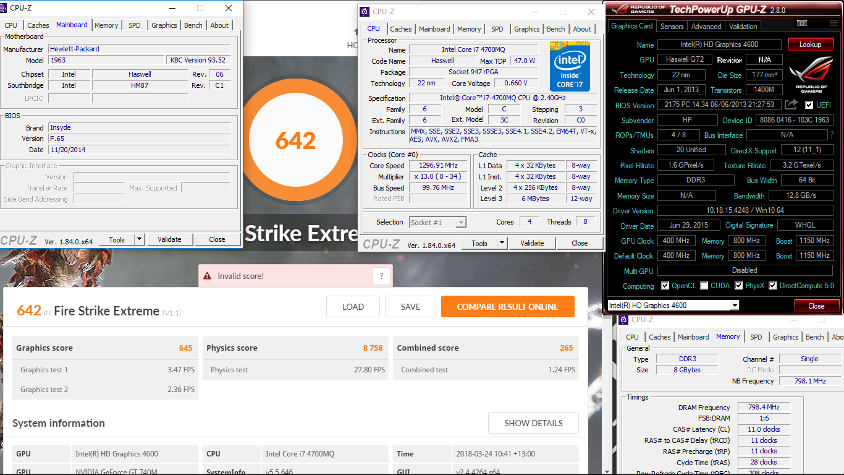
Task: Click the Graphics test 1 result 3.47 FPS
Action: [x=181, y=370]
